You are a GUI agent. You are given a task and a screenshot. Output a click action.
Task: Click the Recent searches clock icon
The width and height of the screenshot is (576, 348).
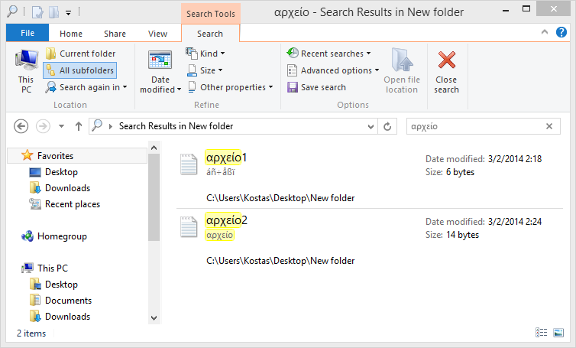click(x=293, y=53)
